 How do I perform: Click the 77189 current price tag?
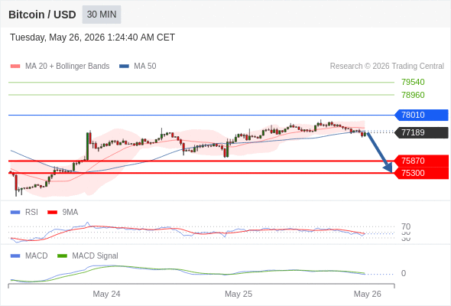[421, 132]
